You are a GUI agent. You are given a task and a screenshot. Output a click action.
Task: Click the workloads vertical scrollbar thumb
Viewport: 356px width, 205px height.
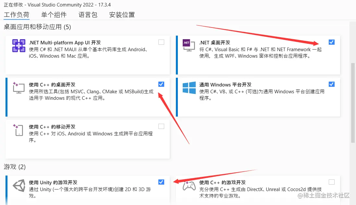[x=353, y=103]
